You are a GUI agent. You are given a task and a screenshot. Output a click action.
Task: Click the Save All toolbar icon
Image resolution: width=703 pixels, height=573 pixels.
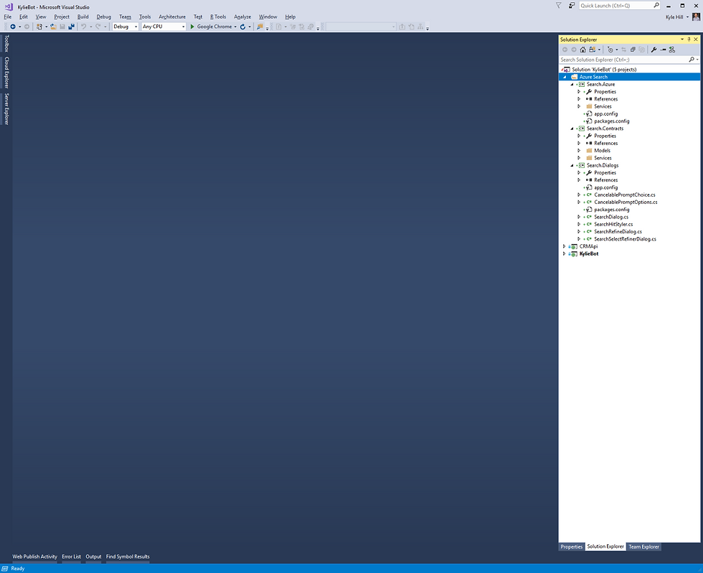71,27
